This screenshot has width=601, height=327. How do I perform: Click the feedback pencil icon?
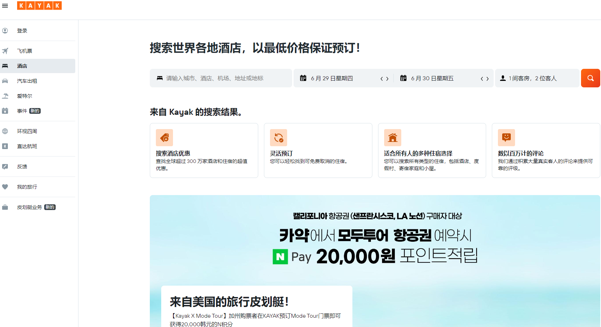[x=5, y=167]
